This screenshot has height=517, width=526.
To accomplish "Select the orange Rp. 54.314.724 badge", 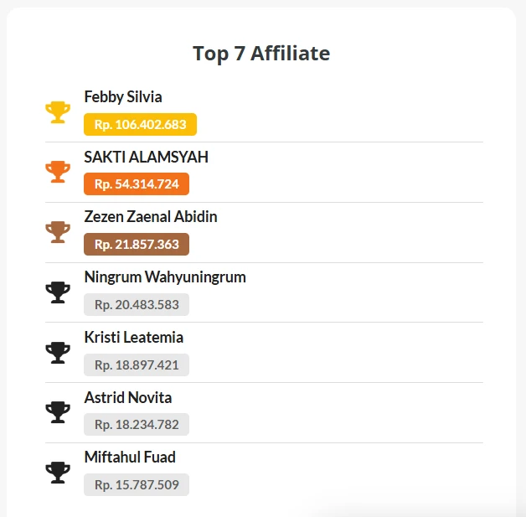I will pyautogui.click(x=137, y=184).
